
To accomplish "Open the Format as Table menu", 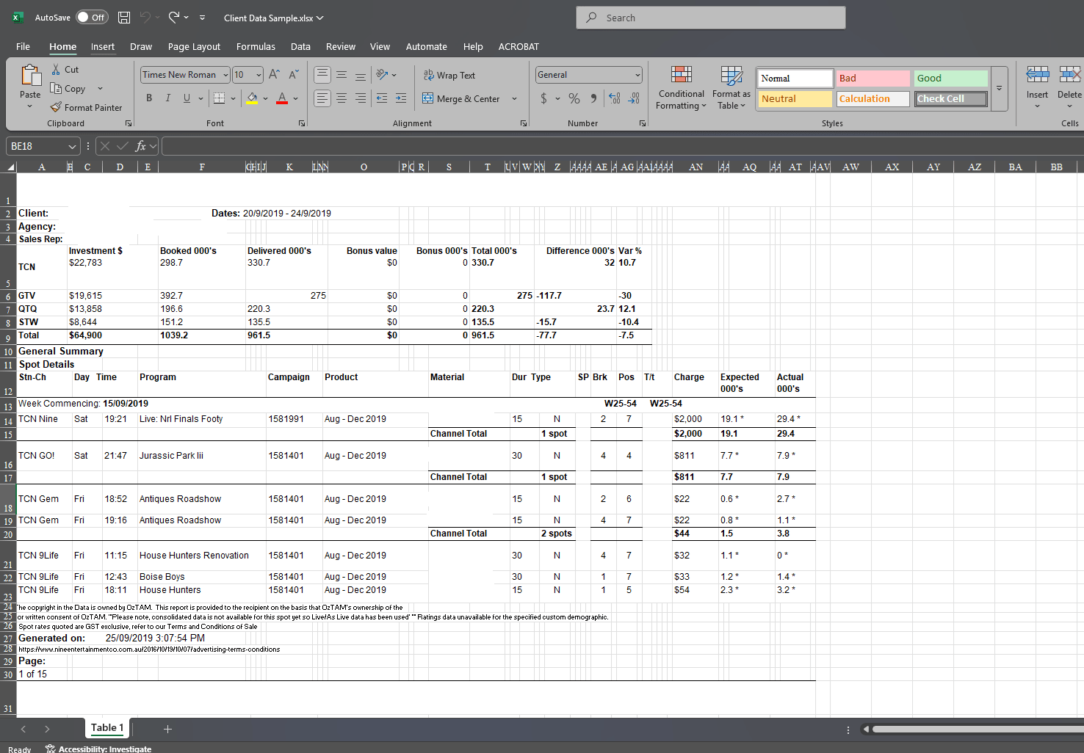I will click(731, 88).
